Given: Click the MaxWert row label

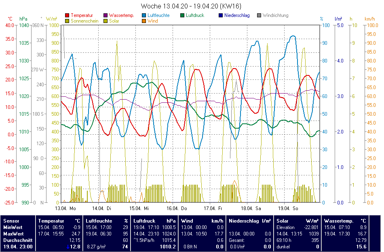Looking at the screenshot, I should 13,233.
